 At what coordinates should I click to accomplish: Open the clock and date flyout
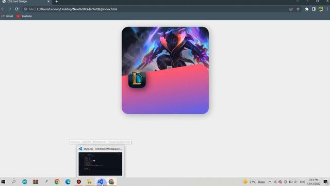pyautogui.click(x=313, y=182)
